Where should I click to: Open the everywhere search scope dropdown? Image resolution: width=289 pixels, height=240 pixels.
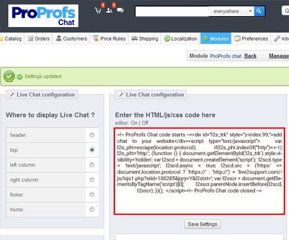(x=232, y=11)
